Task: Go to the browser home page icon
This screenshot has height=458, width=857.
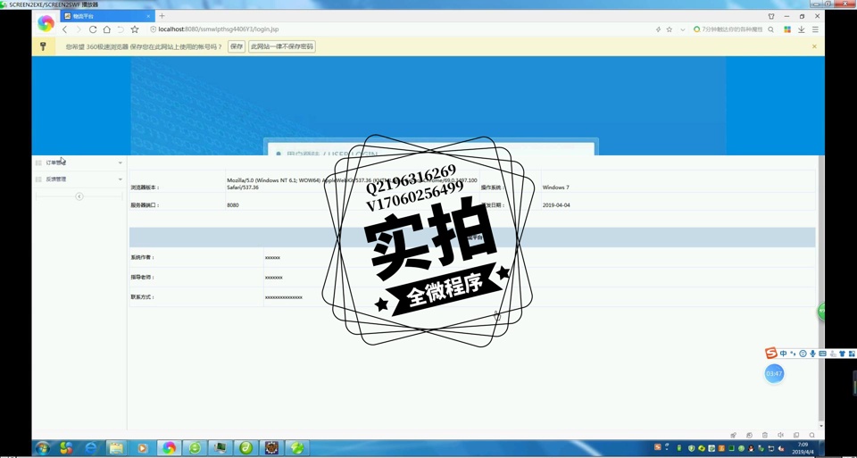Action: [x=107, y=29]
